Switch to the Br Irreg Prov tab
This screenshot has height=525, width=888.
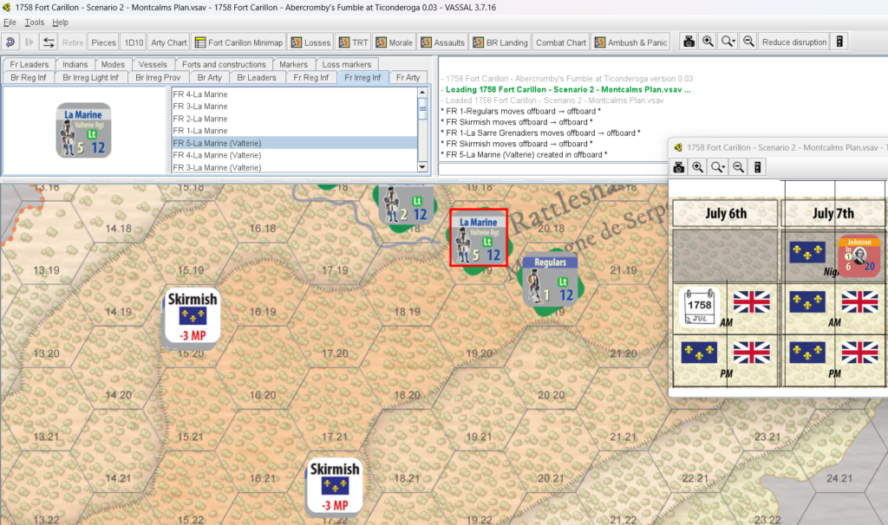(x=158, y=77)
